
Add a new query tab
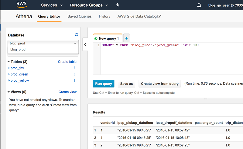pos(126,38)
